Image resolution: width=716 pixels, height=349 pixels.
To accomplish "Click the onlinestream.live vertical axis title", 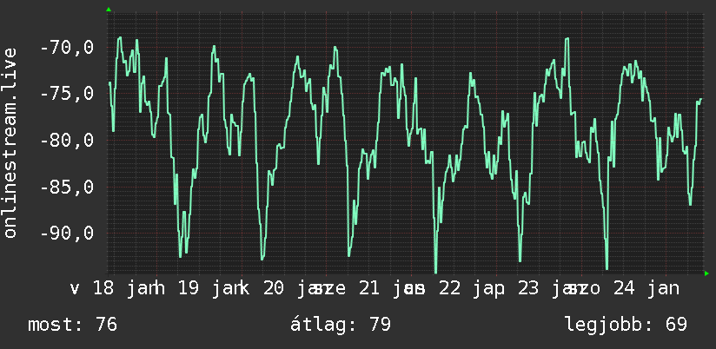I will [x=10, y=142].
